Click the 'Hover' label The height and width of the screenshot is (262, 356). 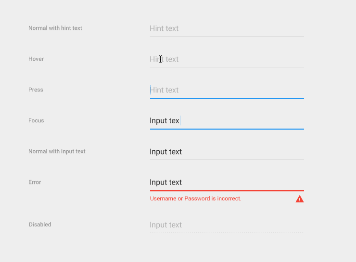tap(36, 59)
